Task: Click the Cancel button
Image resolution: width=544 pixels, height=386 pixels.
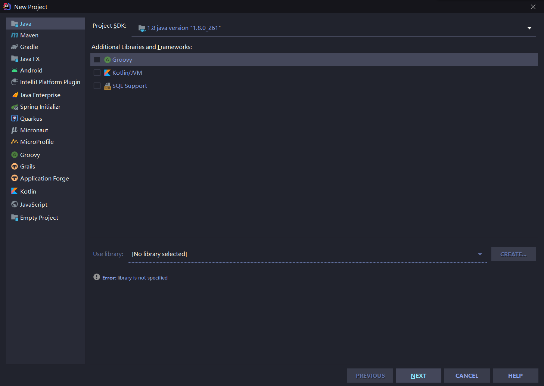Action: click(467, 376)
